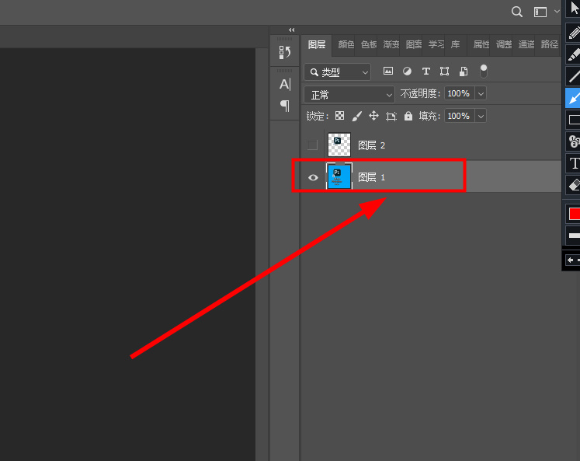Open the History panel icon
The width and height of the screenshot is (580, 461).
tap(285, 52)
